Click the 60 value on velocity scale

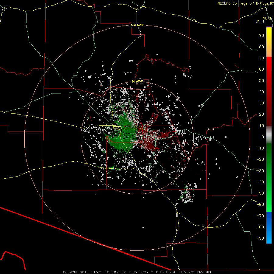click(262, 69)
